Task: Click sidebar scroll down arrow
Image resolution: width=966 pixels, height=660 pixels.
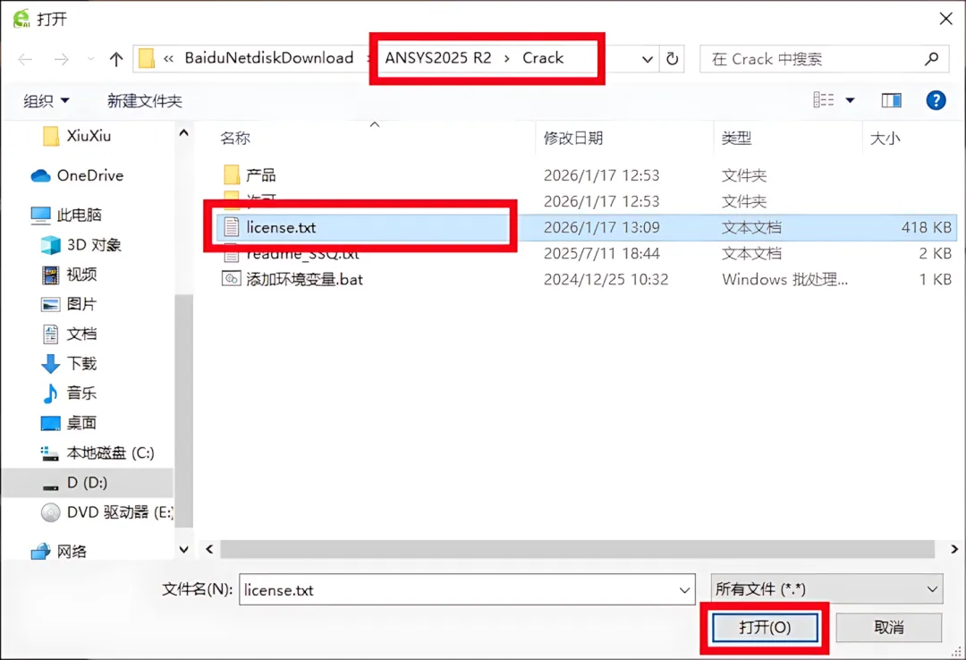Action: point(183,549)
